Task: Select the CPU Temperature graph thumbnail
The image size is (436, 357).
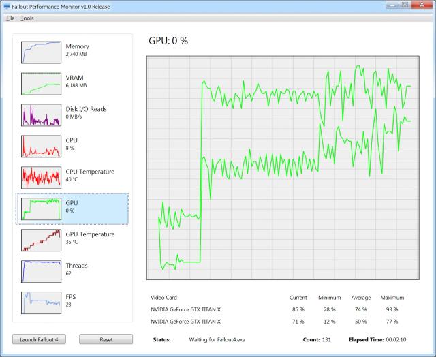Action: pyautogui.click(x=41, y=177)
